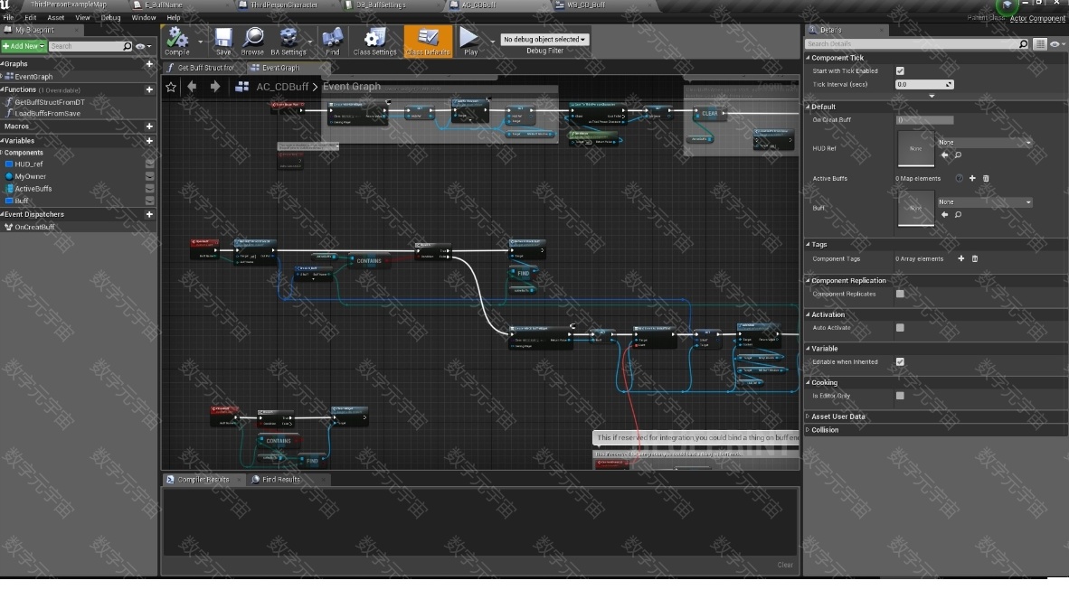Clear the Active Buffs map with trash icon
This screenshot has width=1069, height=599.
click(986, 178)
